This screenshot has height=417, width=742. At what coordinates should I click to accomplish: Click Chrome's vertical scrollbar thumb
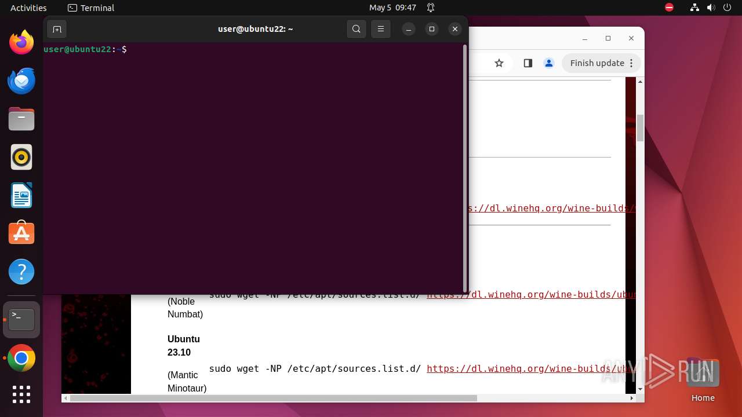[640, 128]
